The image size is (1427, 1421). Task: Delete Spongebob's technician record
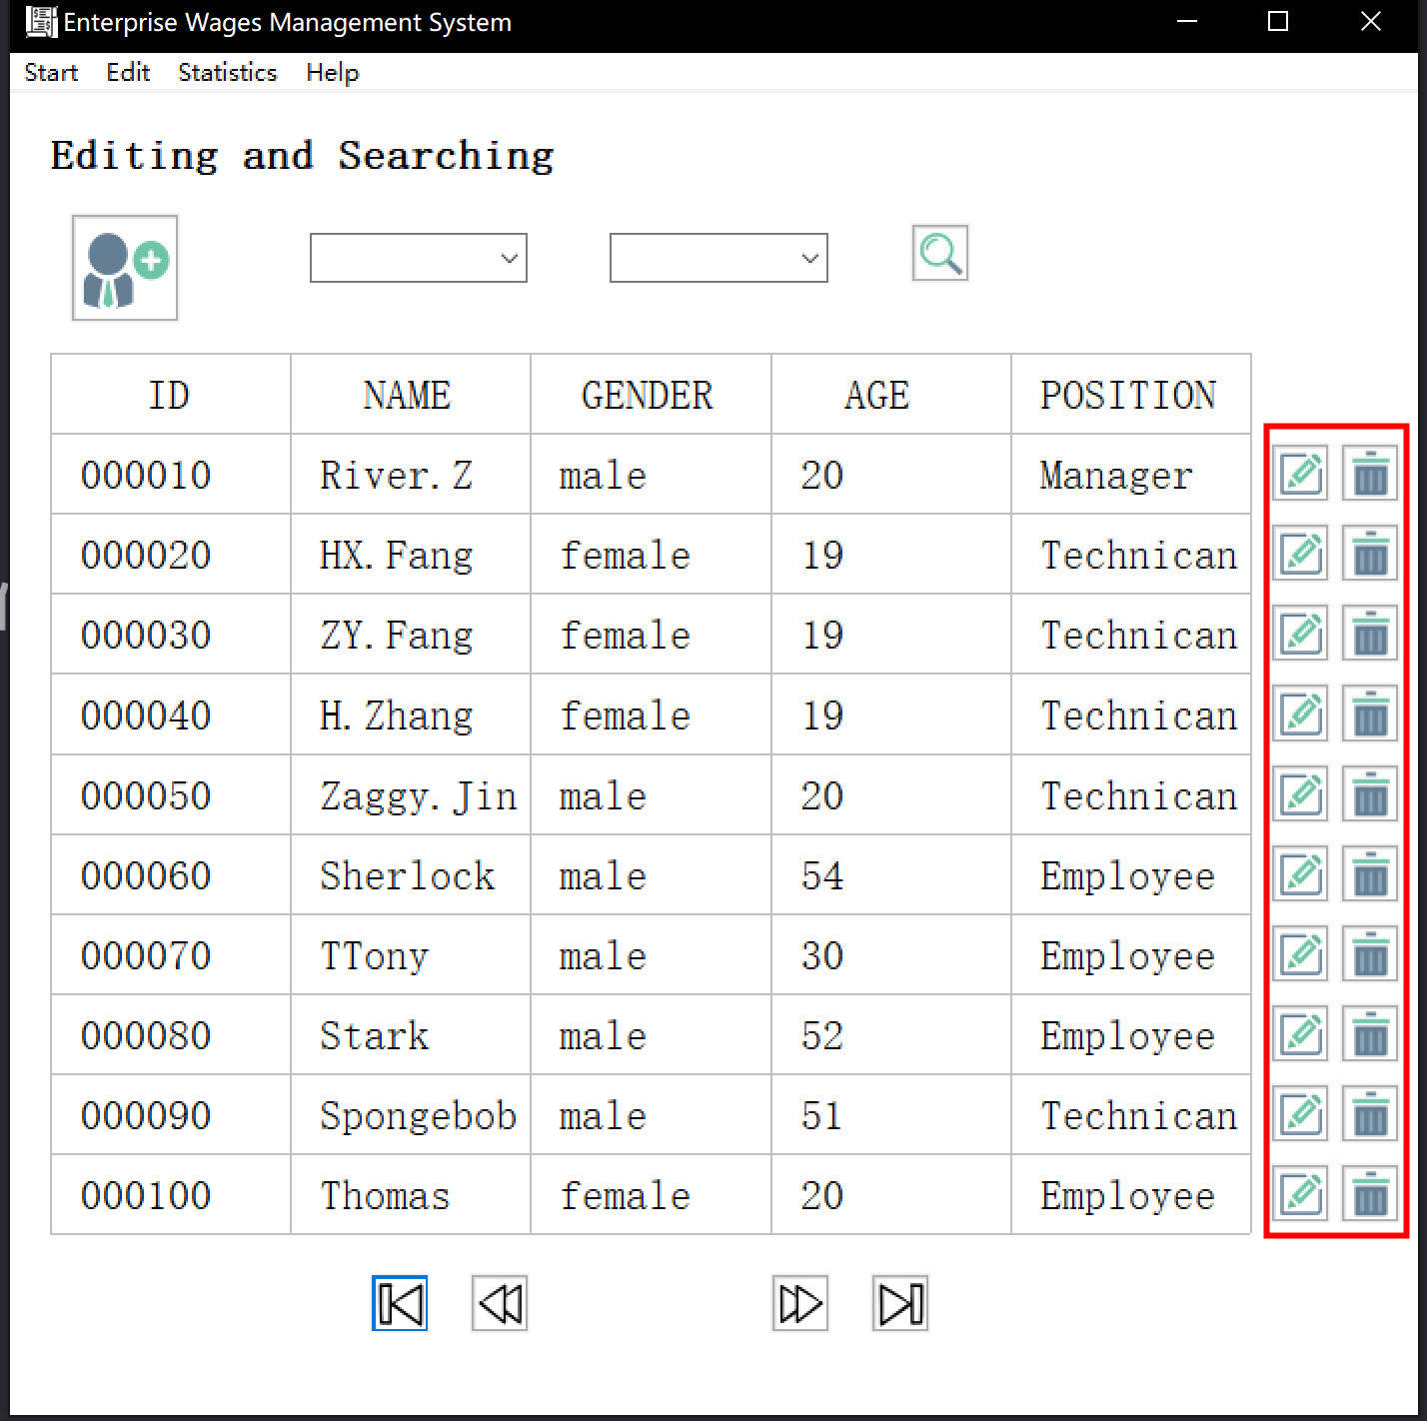pos(1370,1114)
